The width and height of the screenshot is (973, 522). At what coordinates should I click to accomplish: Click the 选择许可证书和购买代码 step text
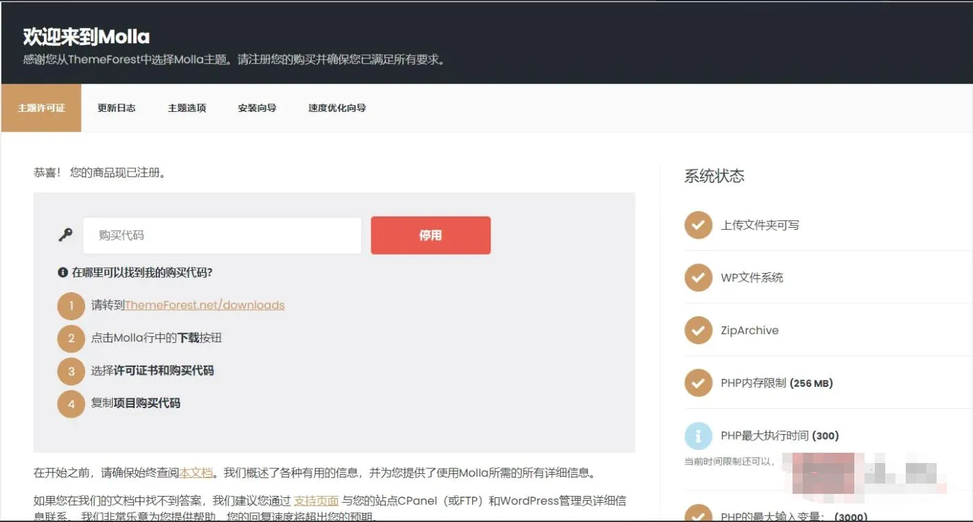(x=152, y=370)
